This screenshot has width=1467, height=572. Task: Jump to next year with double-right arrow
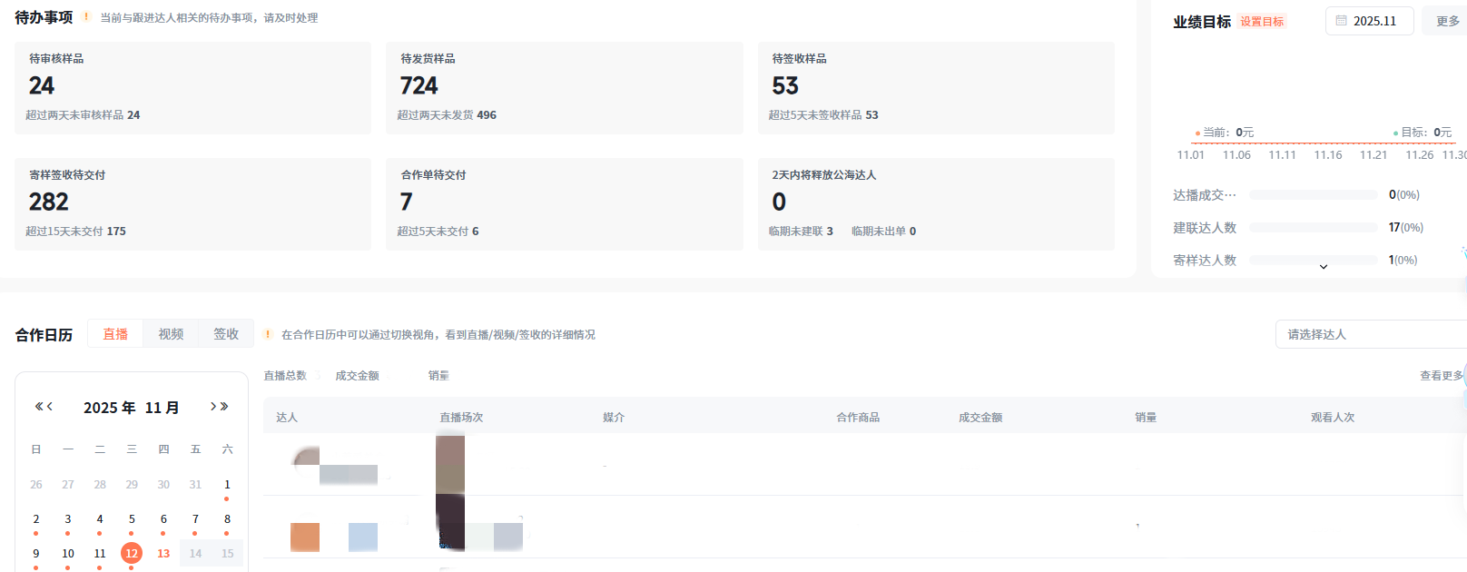tap(224, 407)
